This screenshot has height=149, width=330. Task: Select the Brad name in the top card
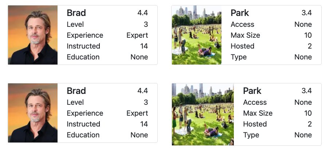tap(76, 13)
